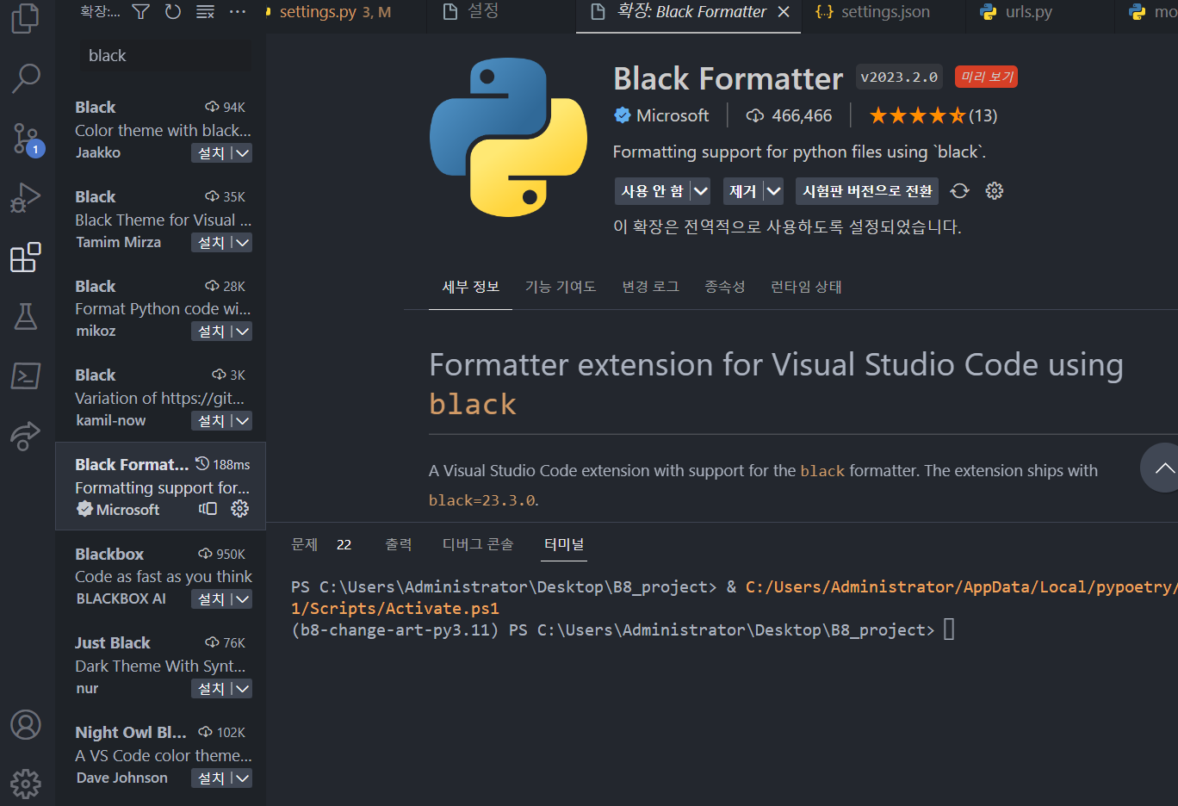
Task: Click the 사용 안 함 button
Action: pos(652,191)
